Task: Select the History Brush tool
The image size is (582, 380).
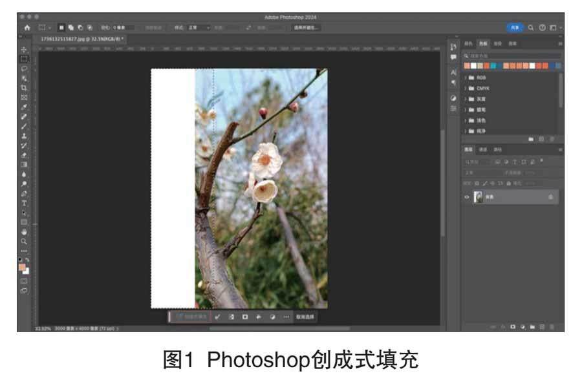Action: pos(24,146)
